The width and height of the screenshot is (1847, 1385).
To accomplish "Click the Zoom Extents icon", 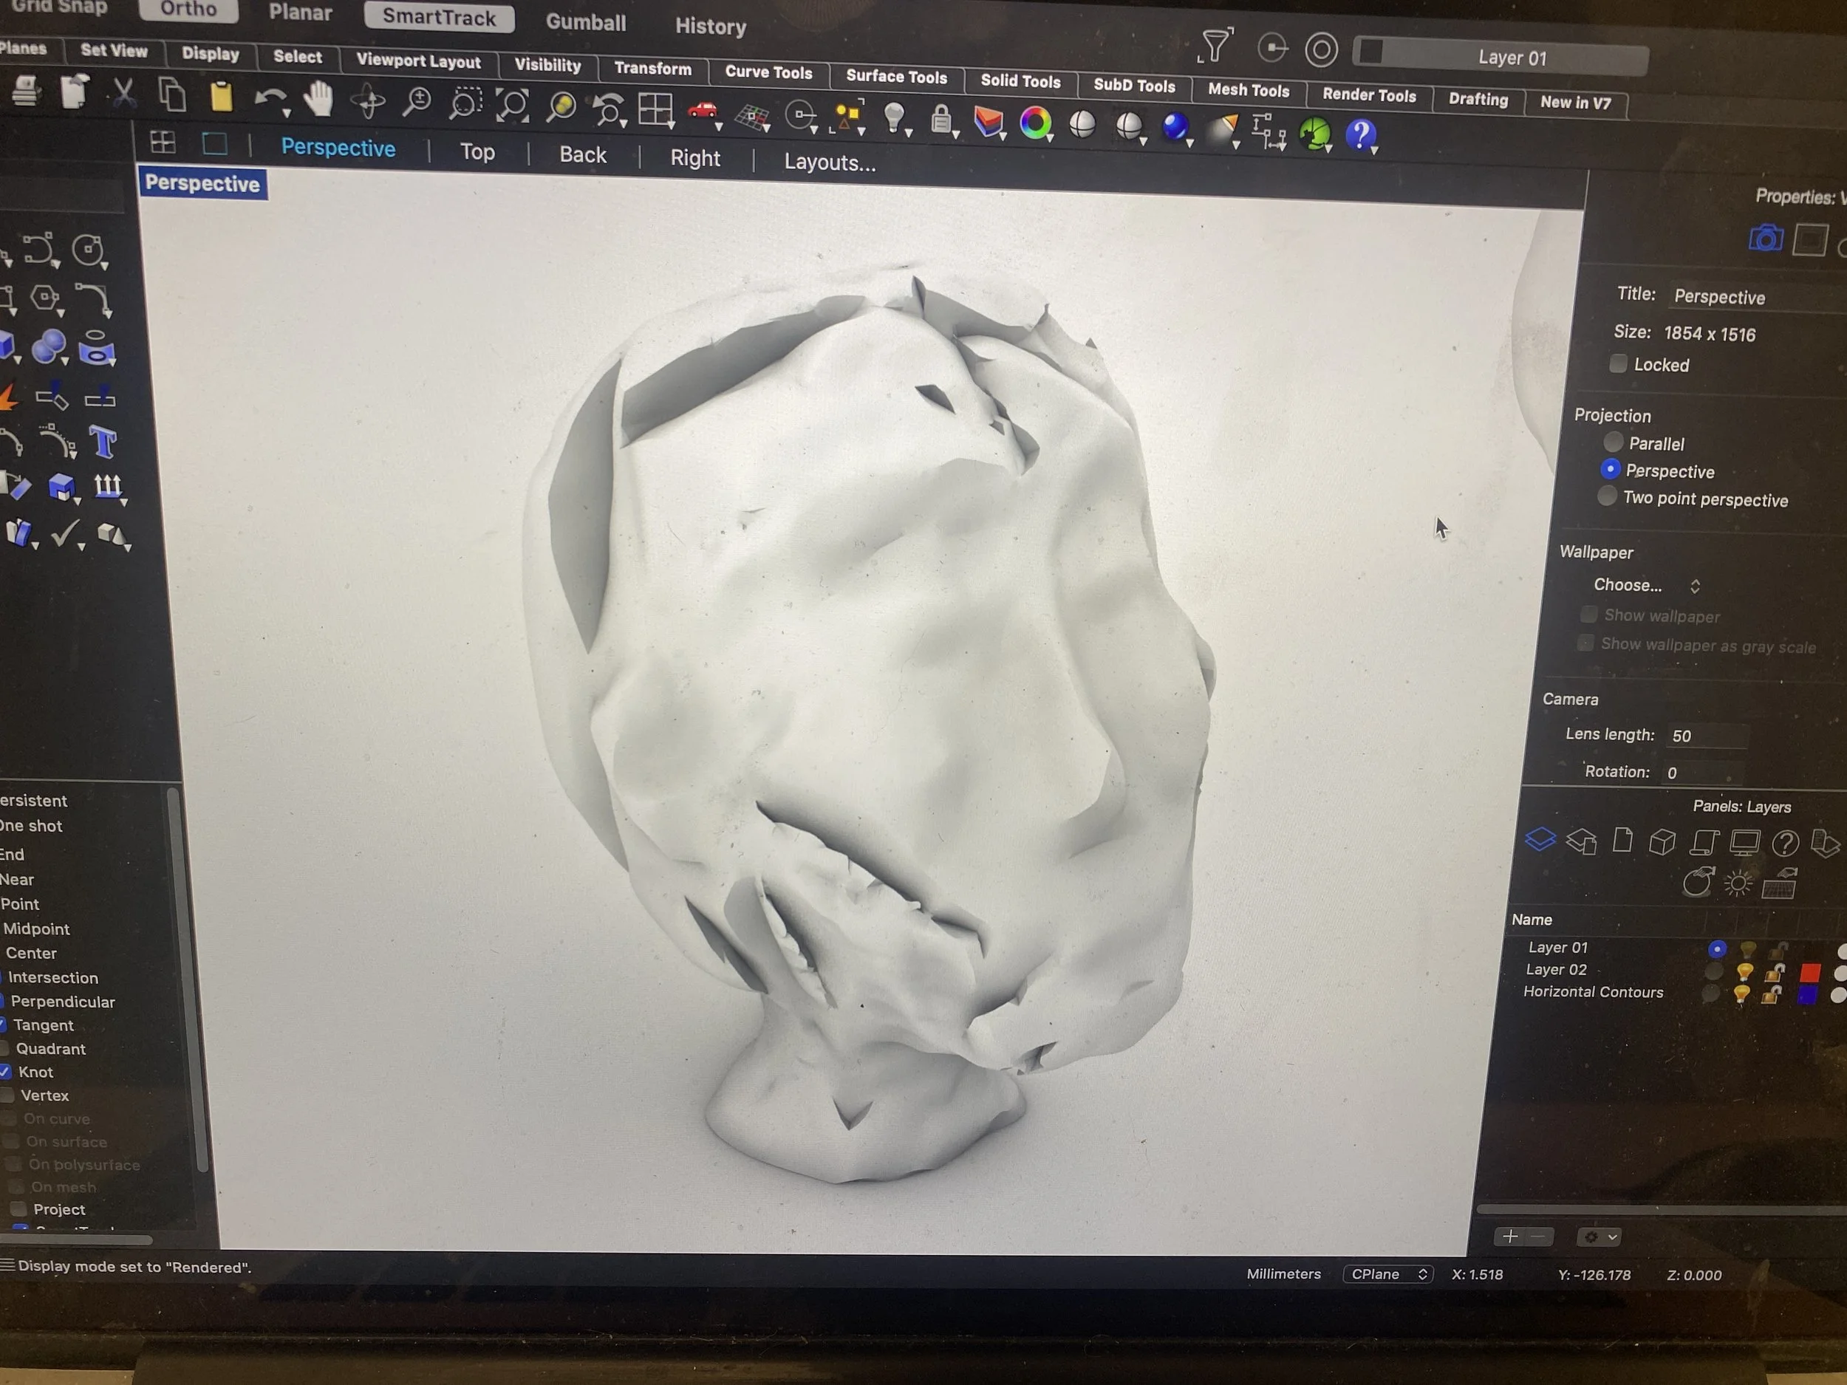I will [513, 106].
